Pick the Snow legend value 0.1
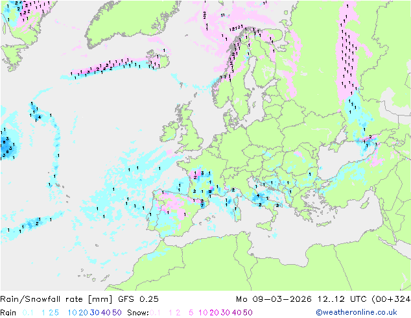Viewport: 411px width, 318px height. point(155,313)
